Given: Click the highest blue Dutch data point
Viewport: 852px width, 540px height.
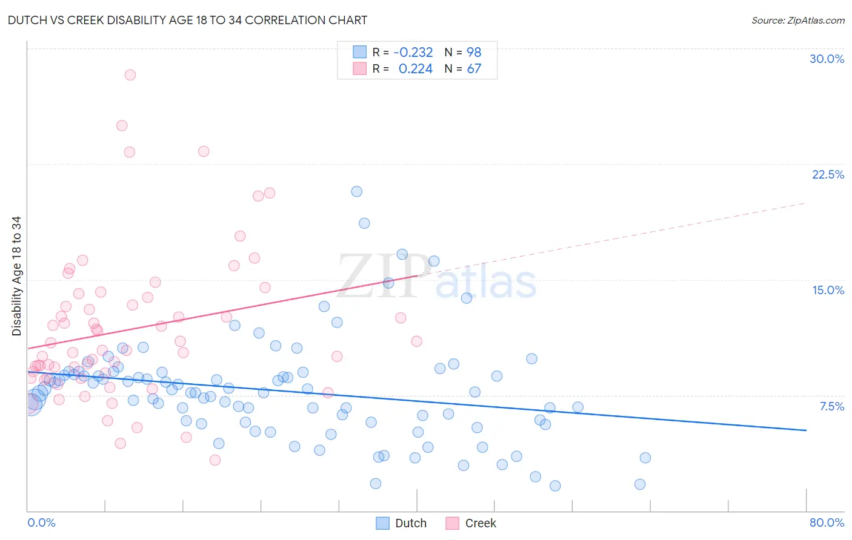Looking at the screenshot, I should tap(357, 191).
